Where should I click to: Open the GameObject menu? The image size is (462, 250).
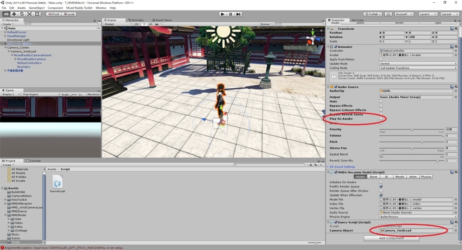click(x=37, y=8)
